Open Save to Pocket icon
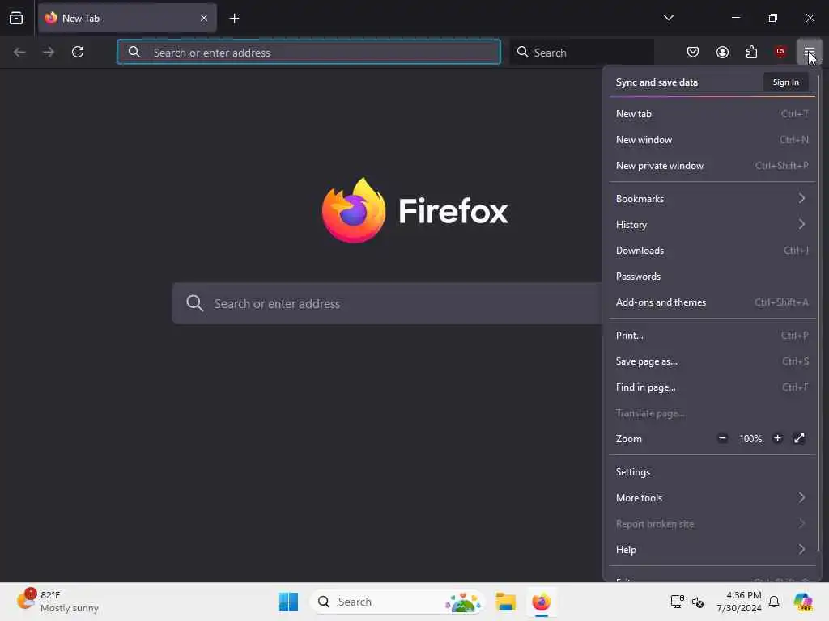The width and height of the screenshot is (829, 621). (693, 52)
